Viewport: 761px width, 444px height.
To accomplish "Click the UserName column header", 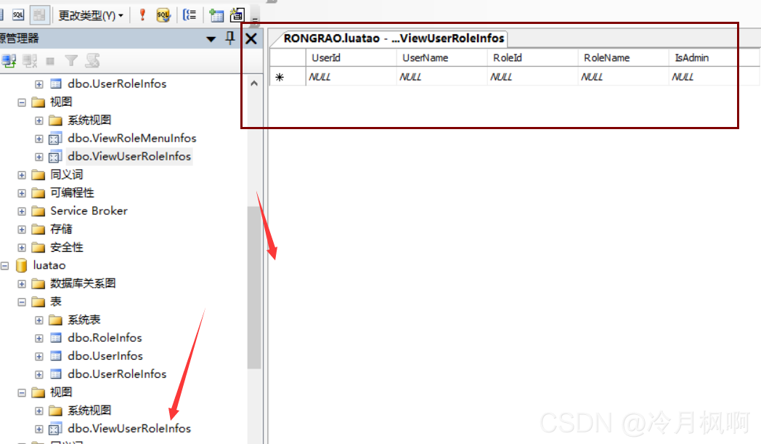I will [x=441, y=58].
